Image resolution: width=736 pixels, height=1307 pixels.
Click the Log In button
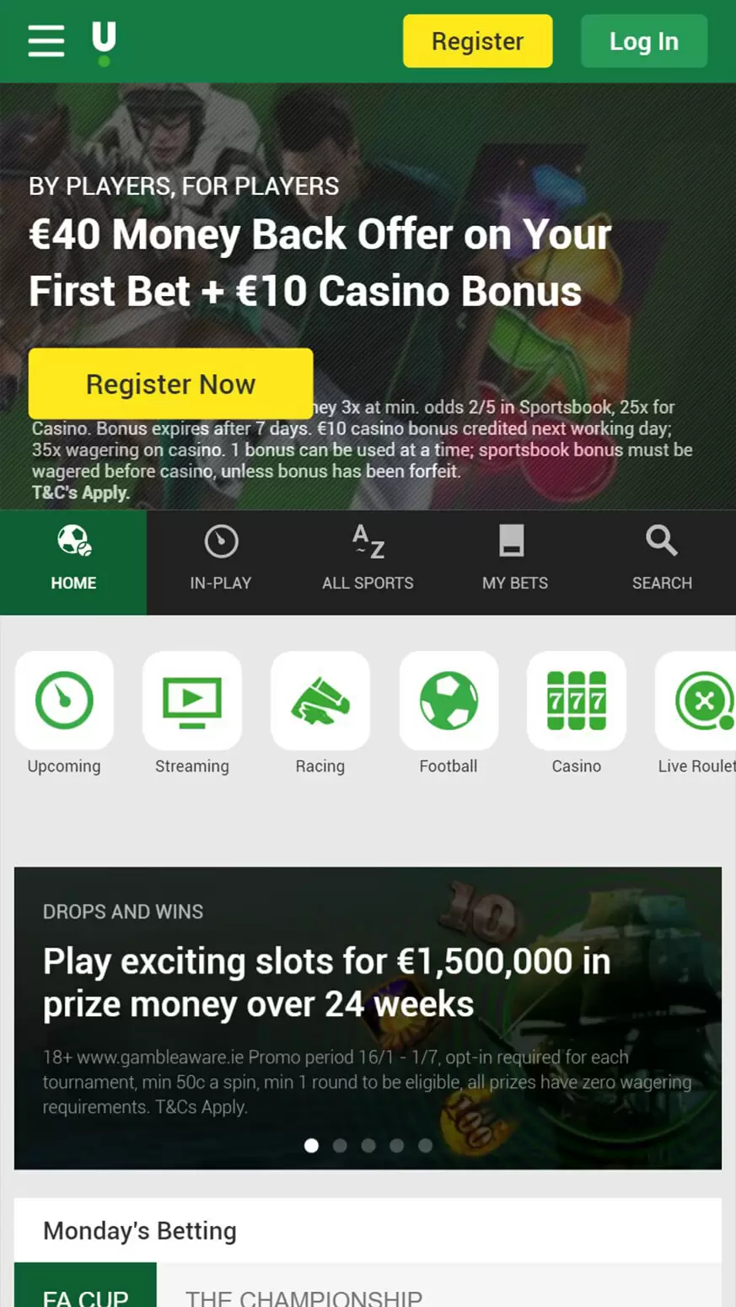(x=644, y=41)
